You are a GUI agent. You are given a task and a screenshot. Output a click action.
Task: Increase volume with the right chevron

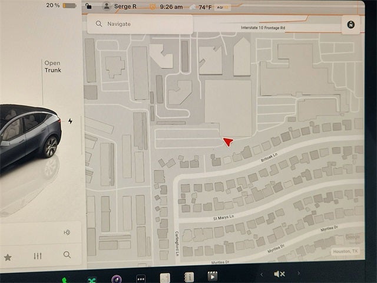pyautogui.click(x=298, y=274)
